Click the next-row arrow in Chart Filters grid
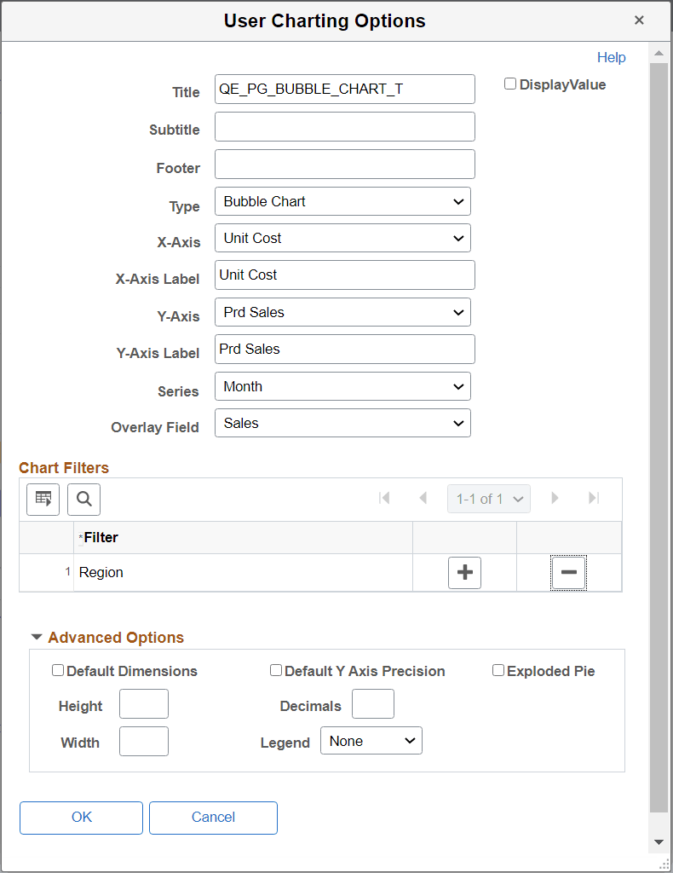673x873 pixels. point(555,498)
